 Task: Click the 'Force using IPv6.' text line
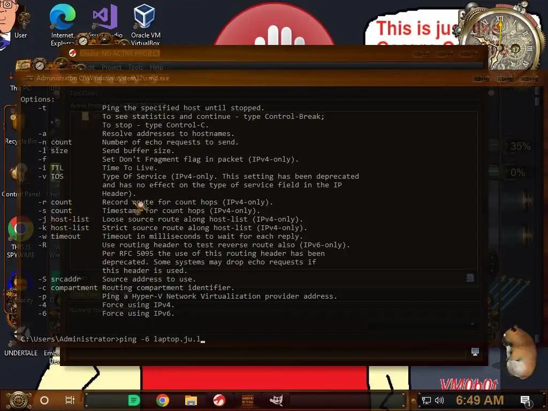(138, 314)
